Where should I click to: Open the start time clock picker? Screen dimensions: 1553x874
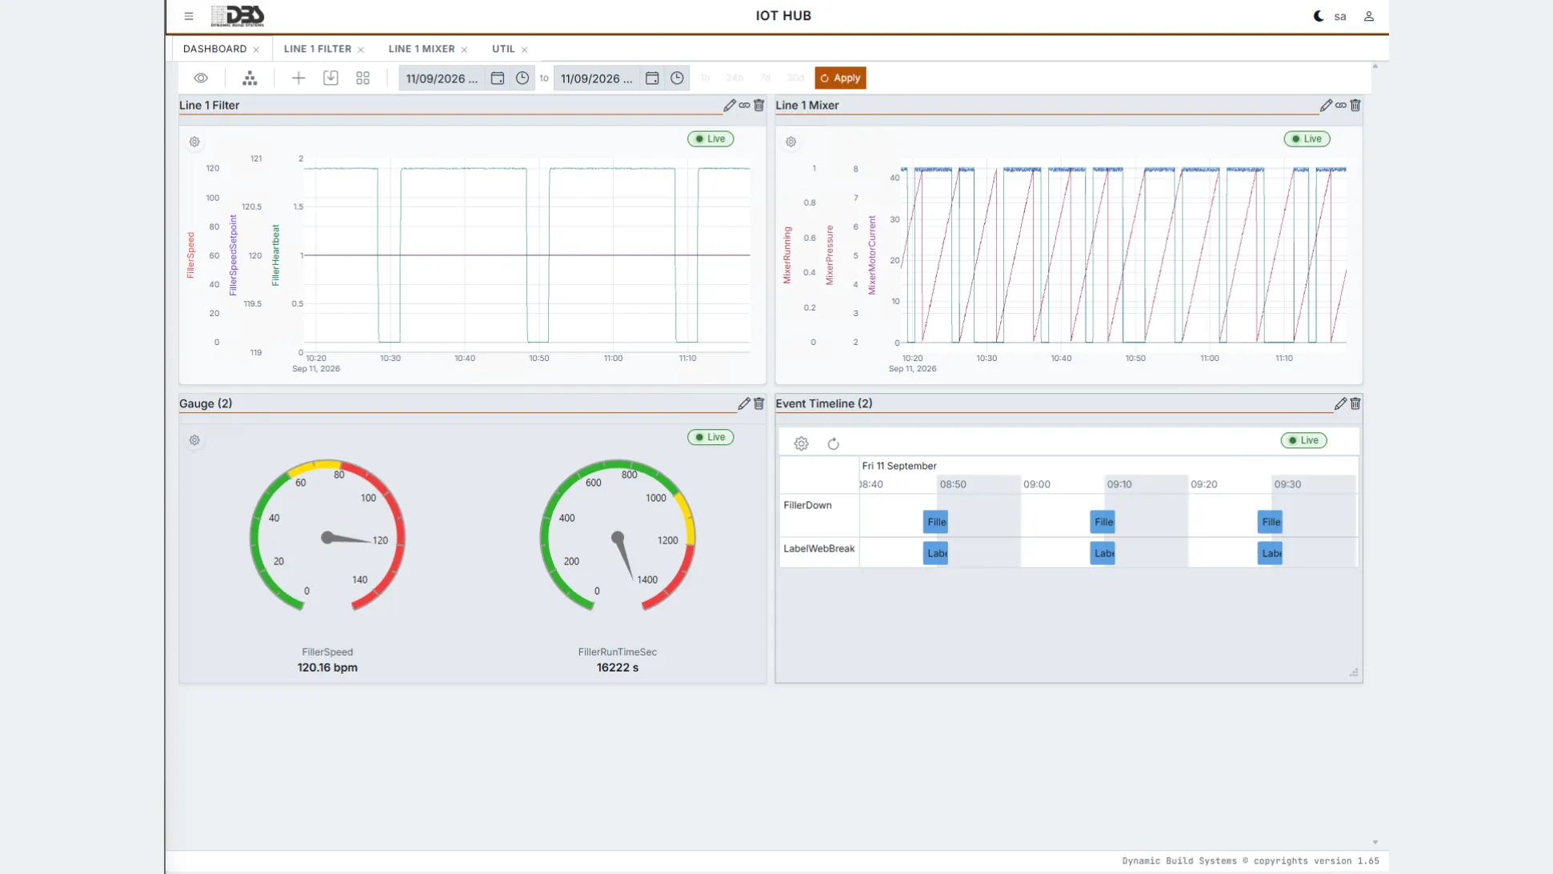[x=522, y=78]
